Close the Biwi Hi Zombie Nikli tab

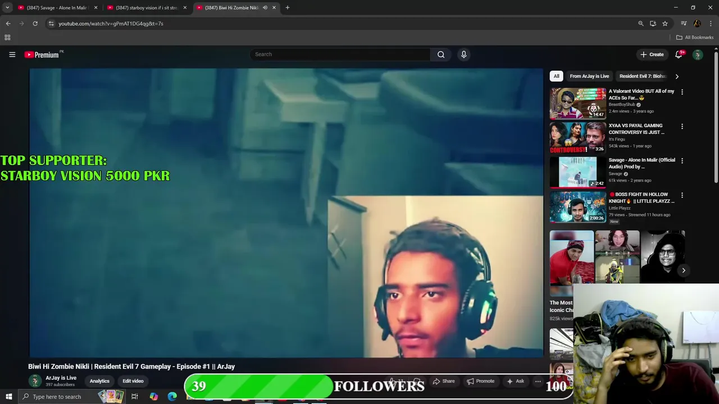click(274, 8)
